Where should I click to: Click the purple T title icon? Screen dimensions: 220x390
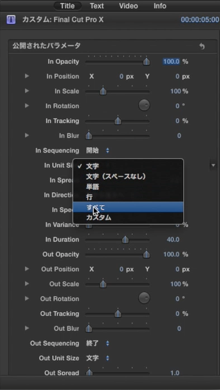point(11,20)
